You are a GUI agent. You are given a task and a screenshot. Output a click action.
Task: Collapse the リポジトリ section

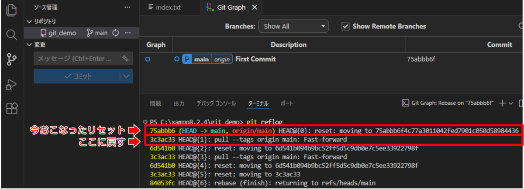pyautogui.click(x=29, y=21)
